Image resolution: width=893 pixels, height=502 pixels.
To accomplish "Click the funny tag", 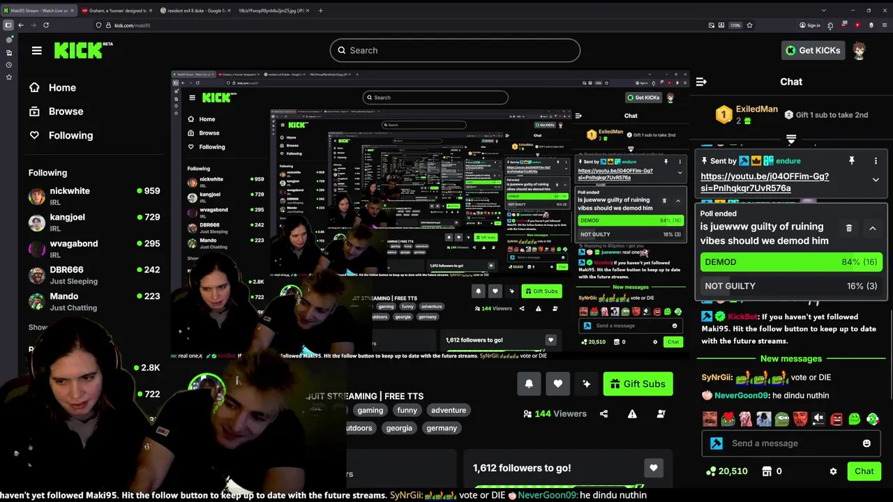I will tap(407, 411).
